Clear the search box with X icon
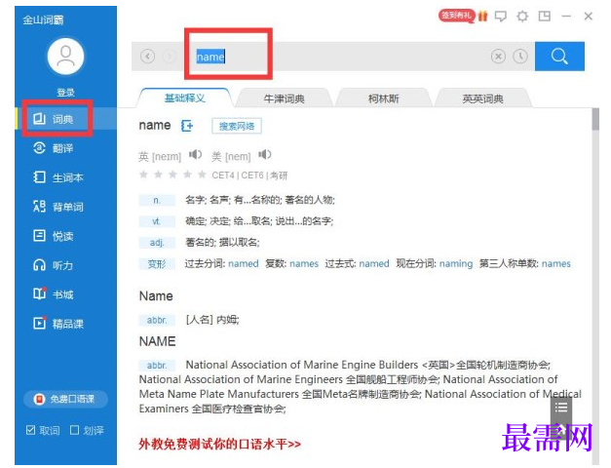611x468 pixels. 498,57
